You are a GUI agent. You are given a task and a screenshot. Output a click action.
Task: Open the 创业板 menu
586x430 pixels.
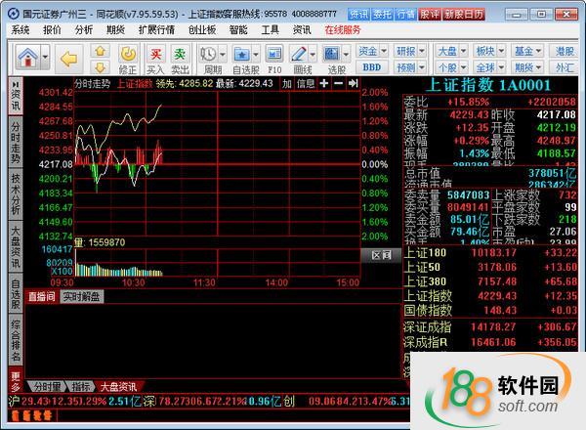pos(202,30)
